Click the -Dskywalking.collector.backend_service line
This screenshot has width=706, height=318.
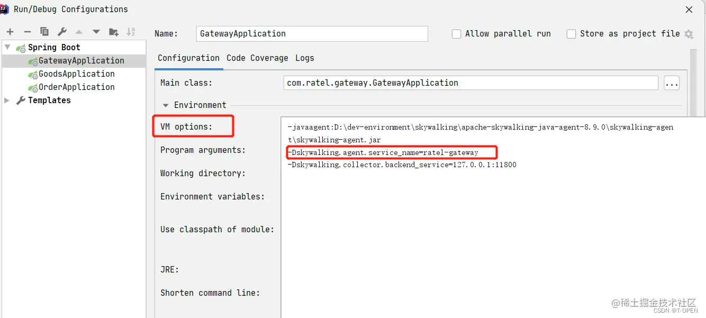(x=402, y=165)
